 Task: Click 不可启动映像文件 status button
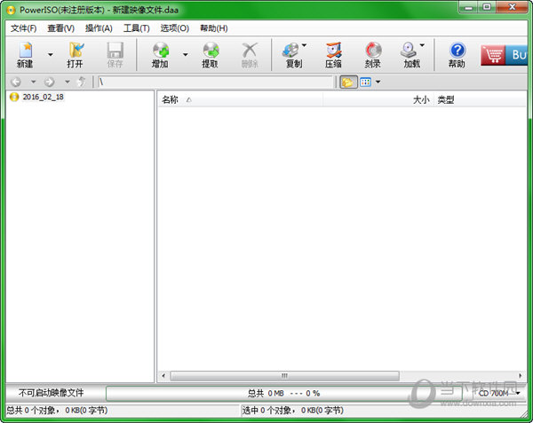[x=52, y=393]
